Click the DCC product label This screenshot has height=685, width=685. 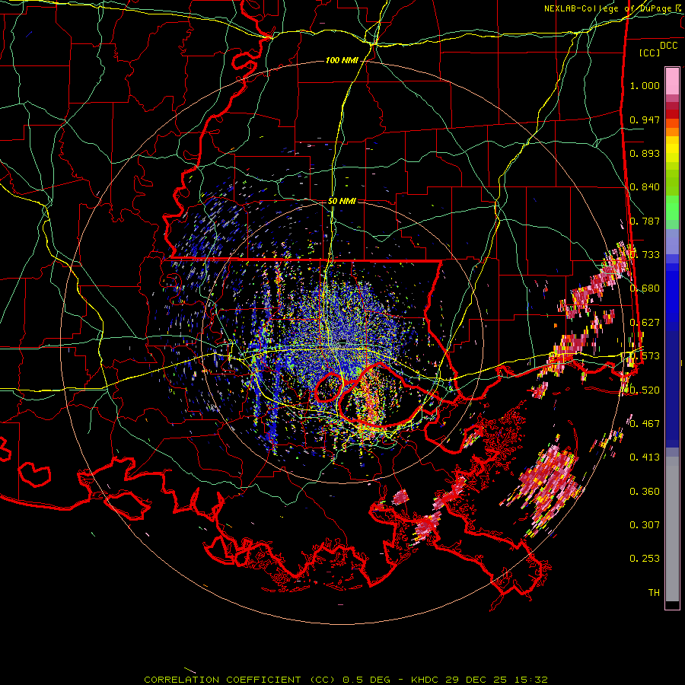[668, 46]
